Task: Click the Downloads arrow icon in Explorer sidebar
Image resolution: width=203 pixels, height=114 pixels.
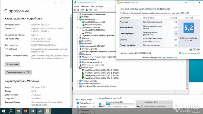Action: point(78,107)
